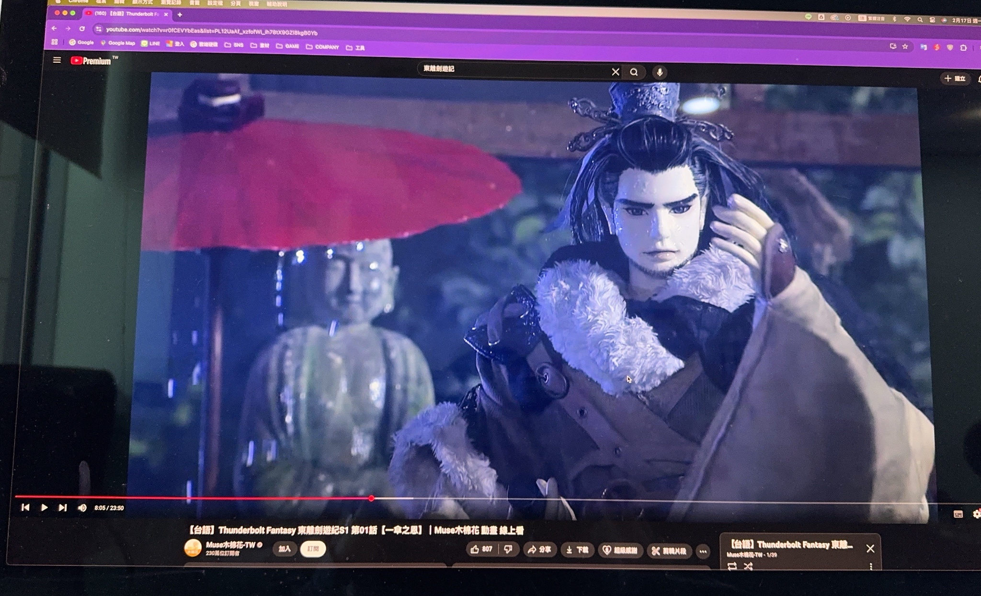Open site info icon in address bar

tap(98, 29)
